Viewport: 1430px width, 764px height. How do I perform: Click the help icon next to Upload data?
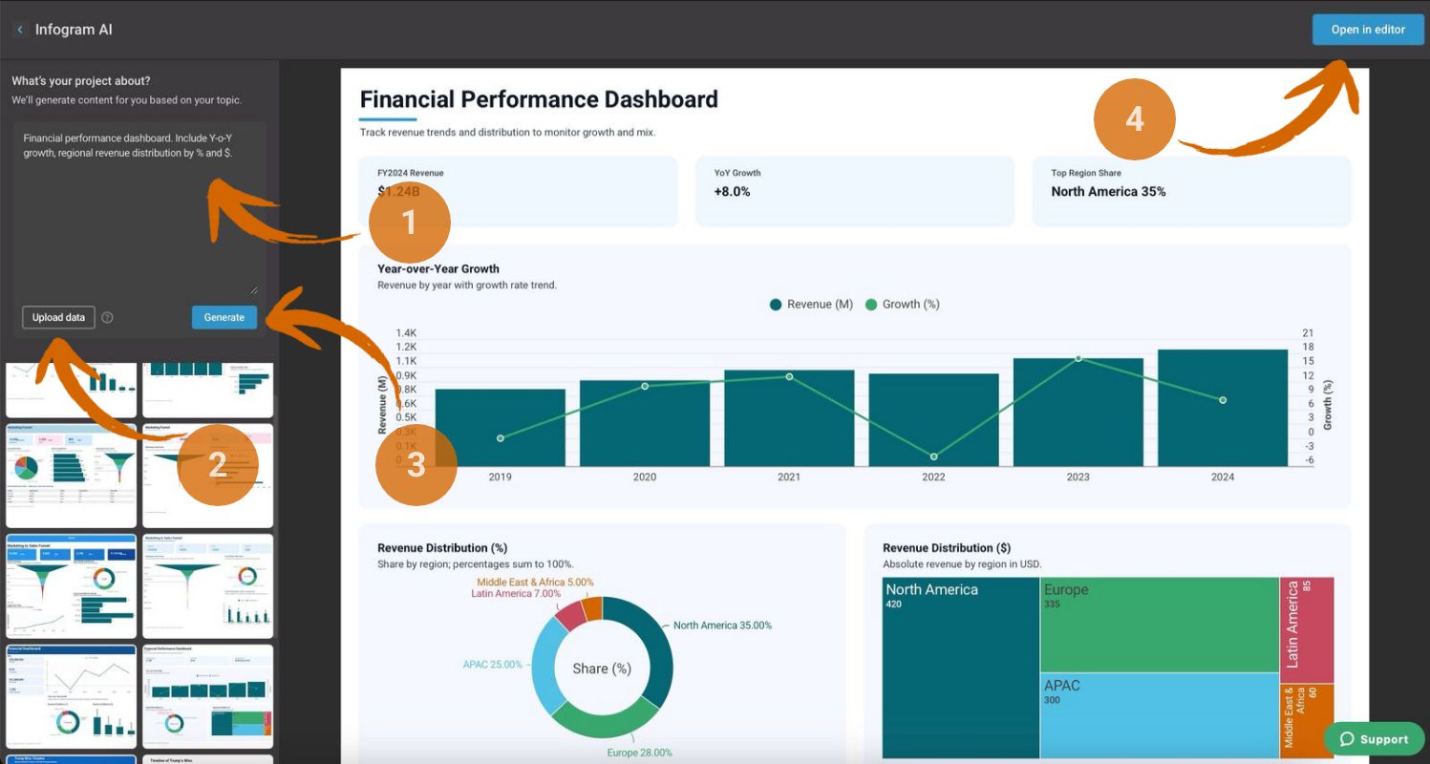pos(107,317)
